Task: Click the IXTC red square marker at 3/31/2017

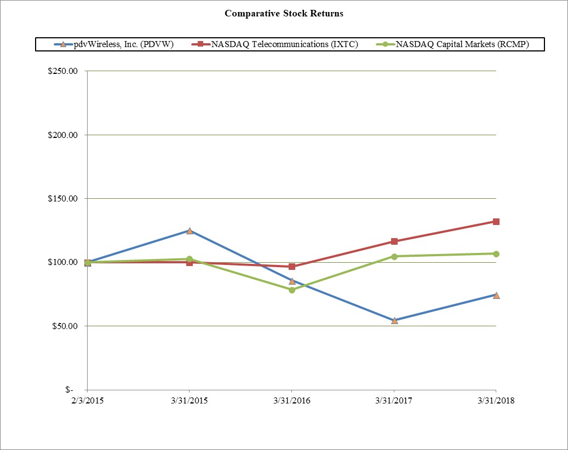Action: (394, 241)
